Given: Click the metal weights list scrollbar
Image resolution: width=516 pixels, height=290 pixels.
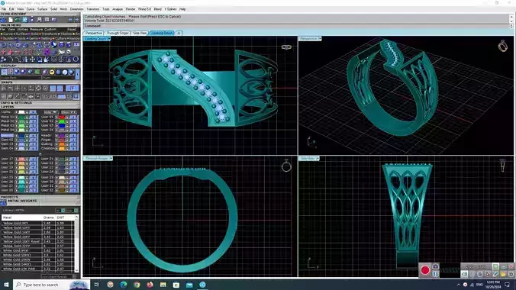Looking at the screenshot, I should (x=76, y=243).
